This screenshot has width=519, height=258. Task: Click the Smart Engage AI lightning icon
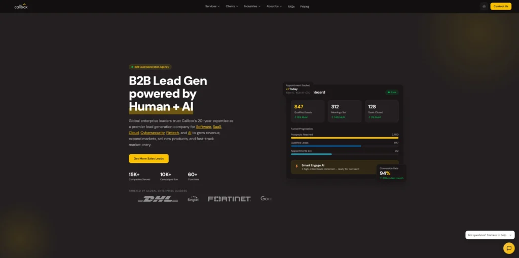(x=296, y=166)
